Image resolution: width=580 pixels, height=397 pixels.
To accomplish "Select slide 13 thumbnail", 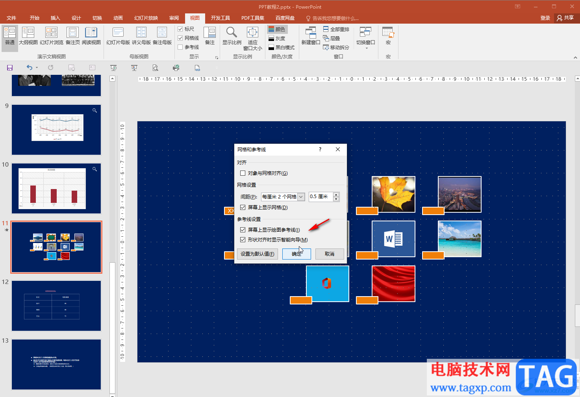I will [56, 364].
